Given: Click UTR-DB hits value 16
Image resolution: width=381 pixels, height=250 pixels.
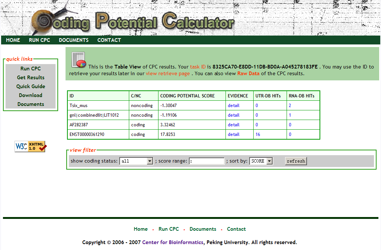Looking at the screenshot, I should click(x=258, y=134).
